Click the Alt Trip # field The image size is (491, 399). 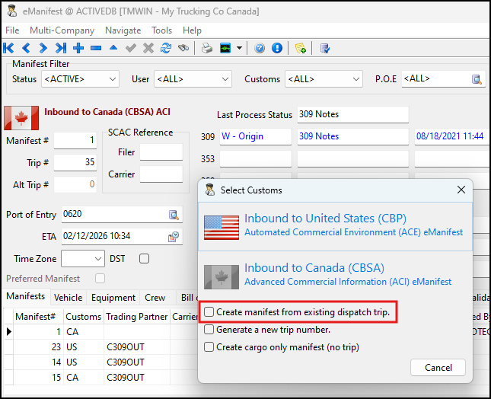point(75,184)
